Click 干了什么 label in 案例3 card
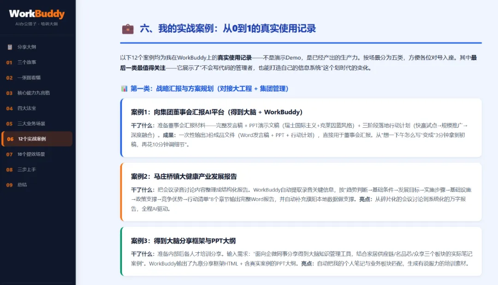This screenshot has width=498, height=285. (x=142, y=254)
